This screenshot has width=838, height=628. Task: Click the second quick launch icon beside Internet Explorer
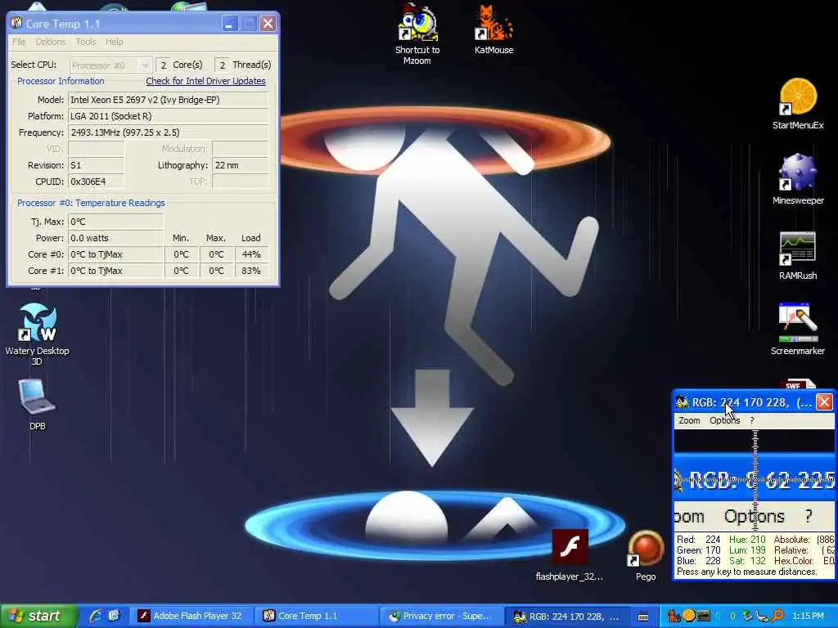(114, 616)
